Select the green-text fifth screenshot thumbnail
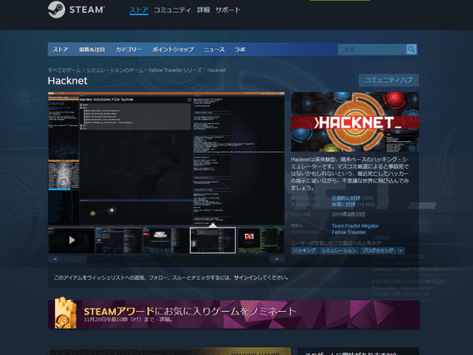Image resolution: width=473 pixels, height=355 pixels. click(260, 240)
